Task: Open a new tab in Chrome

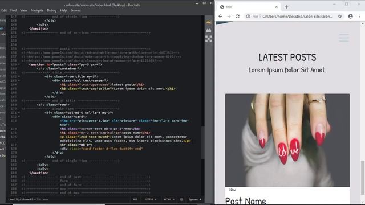Action: tap(286, 7)
